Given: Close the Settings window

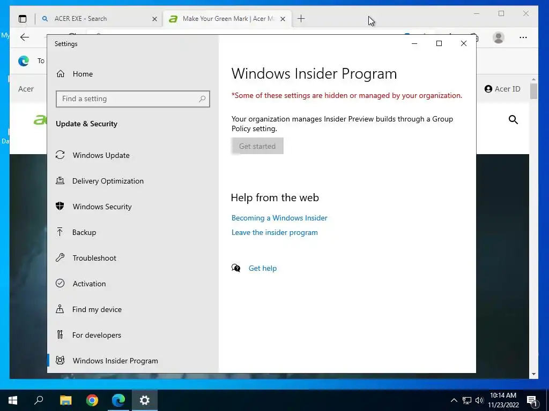Looking at the screenshot, I should pyautogui.click(x=464, y=44).
